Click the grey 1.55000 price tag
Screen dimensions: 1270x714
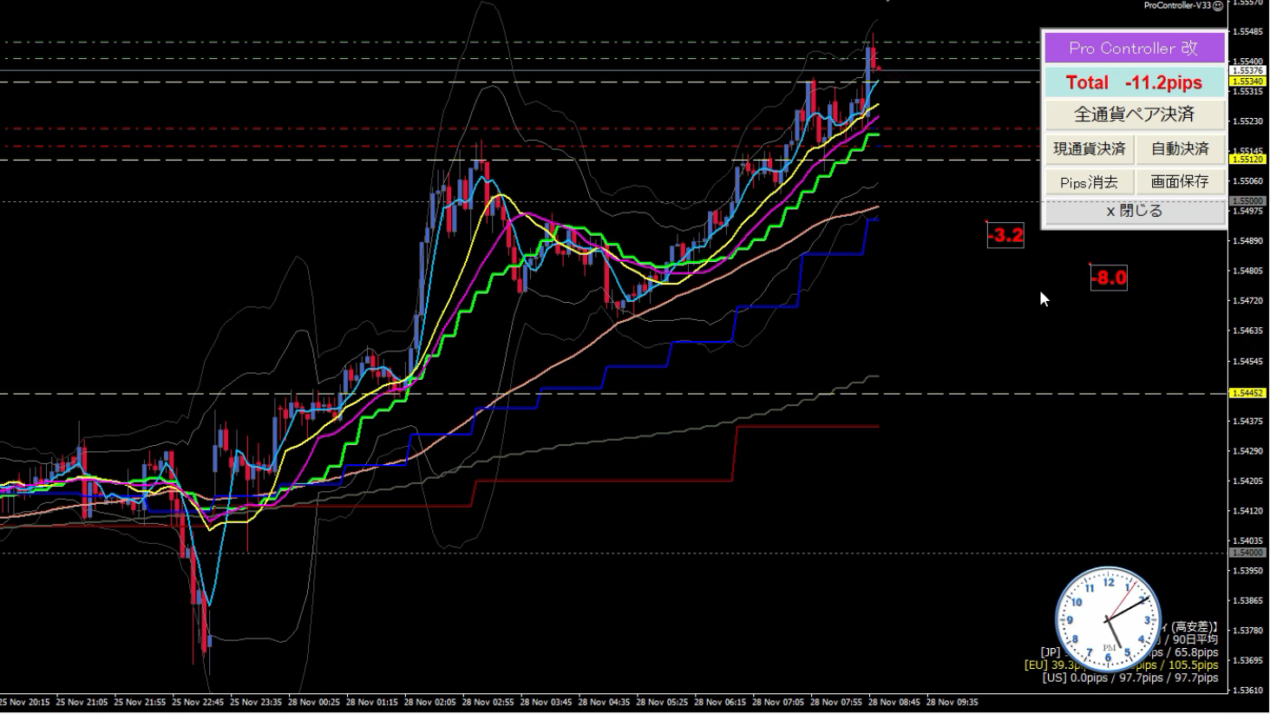coord(1248,201)
